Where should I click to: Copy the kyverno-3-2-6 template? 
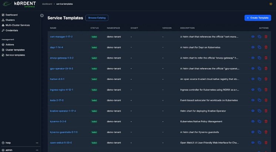coord(259,121)
